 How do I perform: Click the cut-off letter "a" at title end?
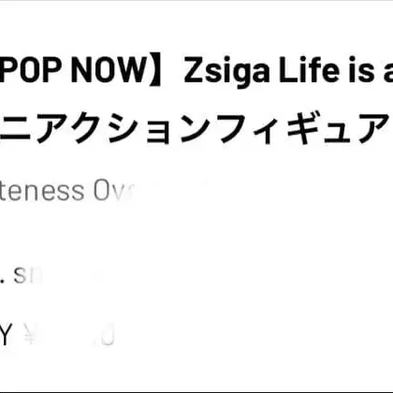click(388, 72)
